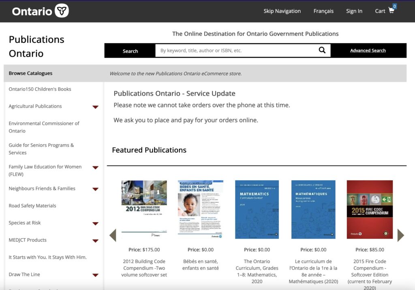
Task: Click Featured Publications heading
Action: (x=149, y=150)
